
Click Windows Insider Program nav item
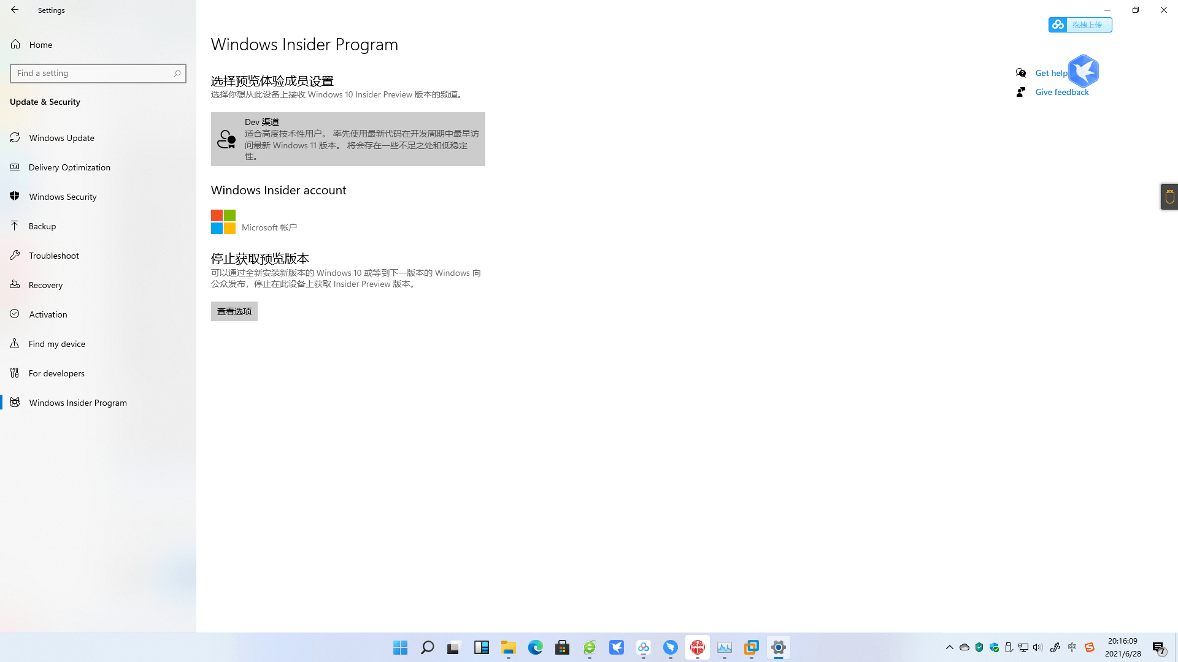pos(98,403)
